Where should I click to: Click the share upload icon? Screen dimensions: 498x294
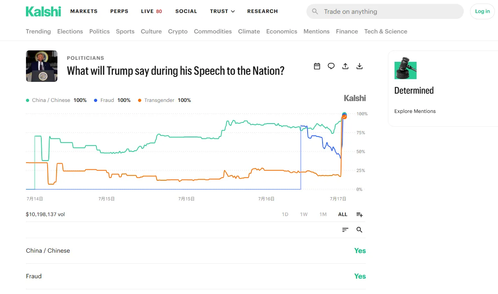click(345, 66)
